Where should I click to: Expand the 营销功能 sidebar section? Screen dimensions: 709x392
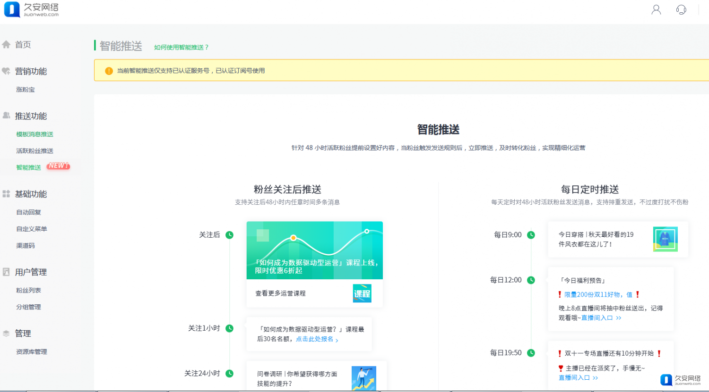(31, 71)
